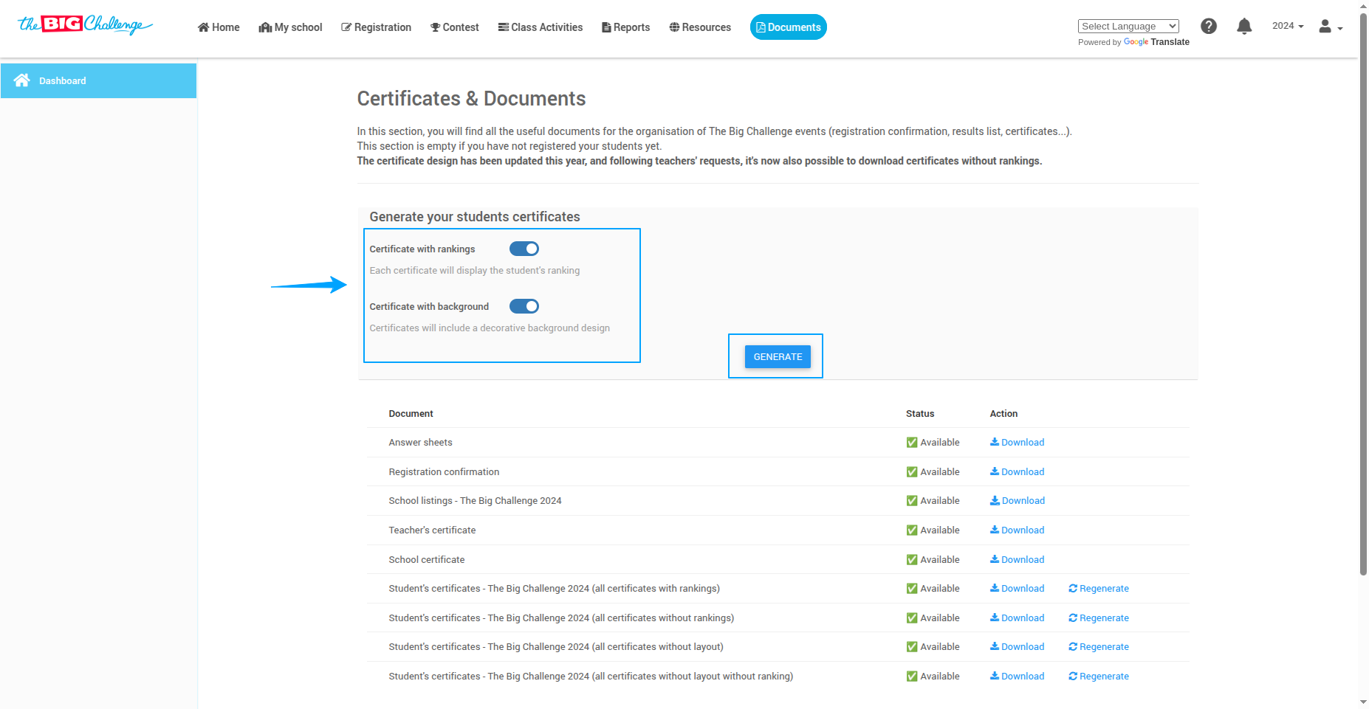Click regenerate icon for certificates with rankings

pos(1072,588)
